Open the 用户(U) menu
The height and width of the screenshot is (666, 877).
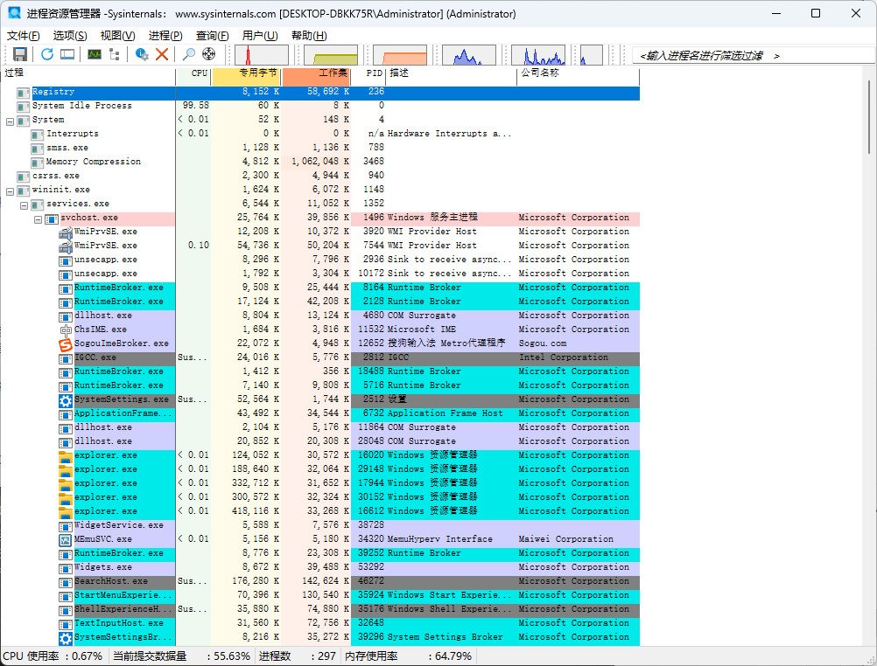[260, 36]
